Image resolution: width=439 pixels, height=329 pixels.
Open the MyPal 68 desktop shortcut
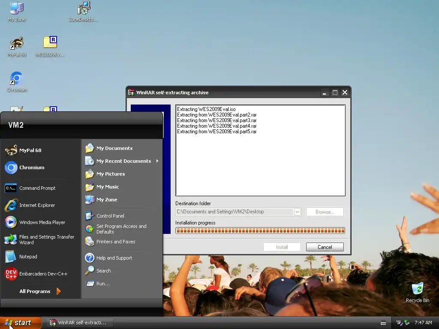17,47
